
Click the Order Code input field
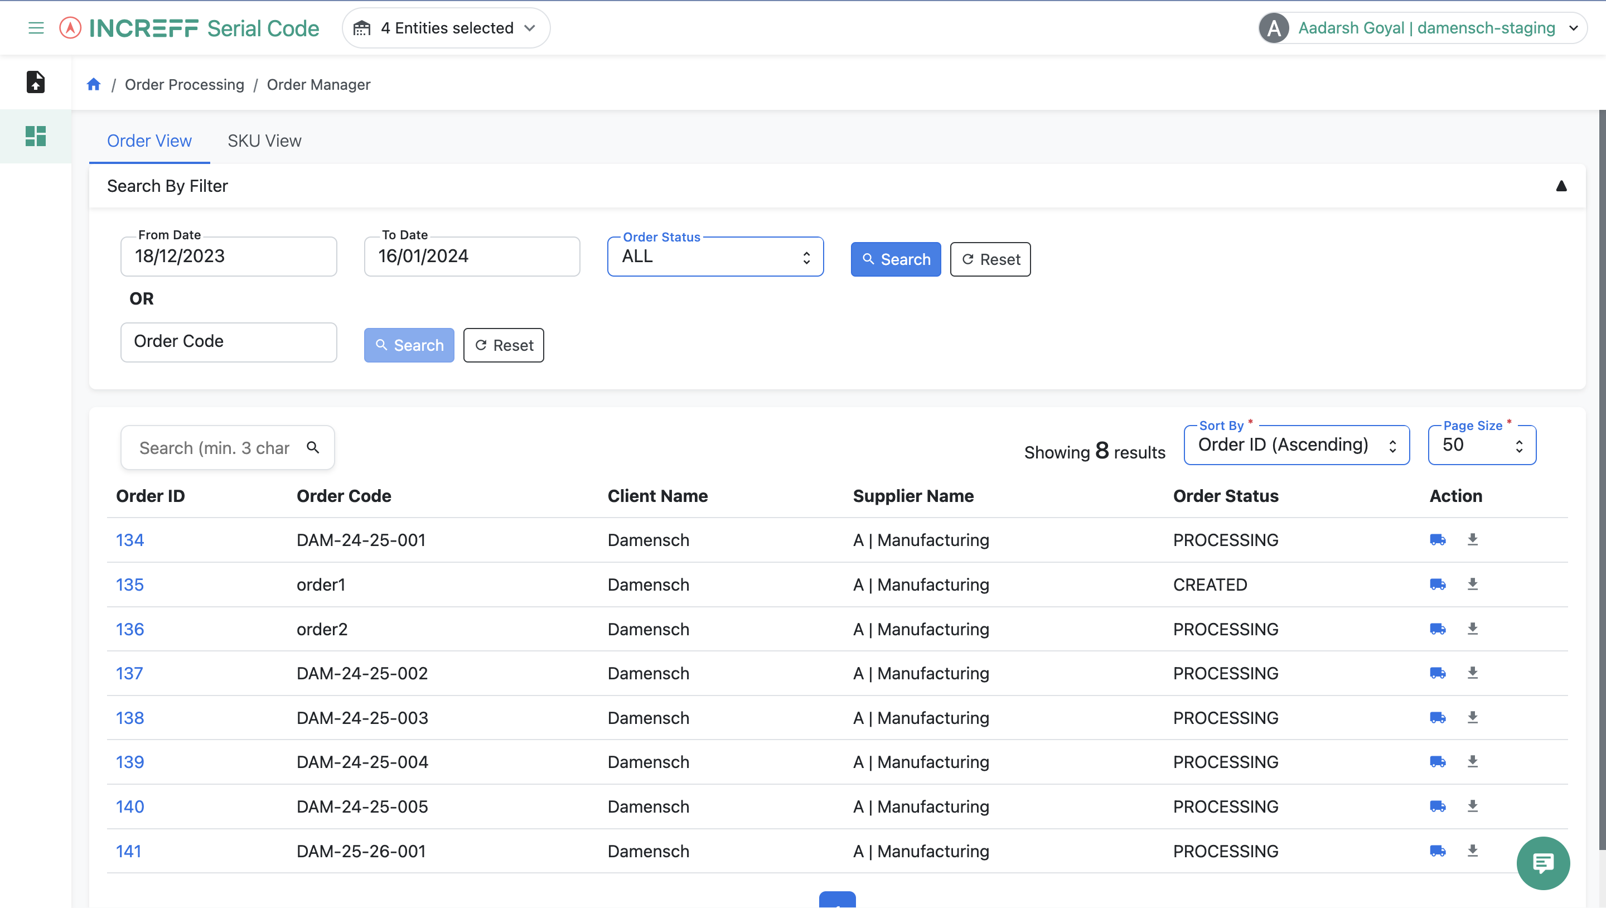[x=229, y=342]
